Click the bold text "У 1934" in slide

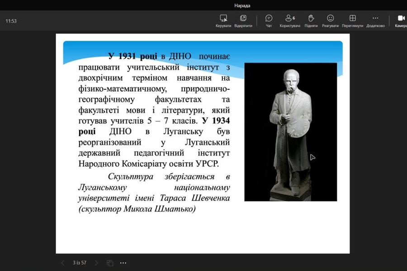click(215, 121)
